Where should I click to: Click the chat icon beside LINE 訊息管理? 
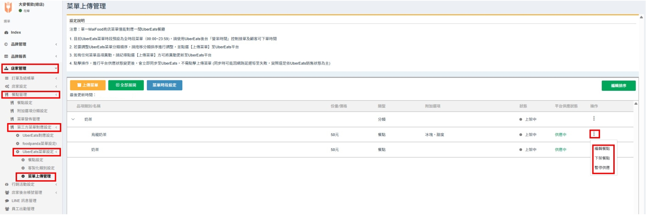click(x=7, y=201)
